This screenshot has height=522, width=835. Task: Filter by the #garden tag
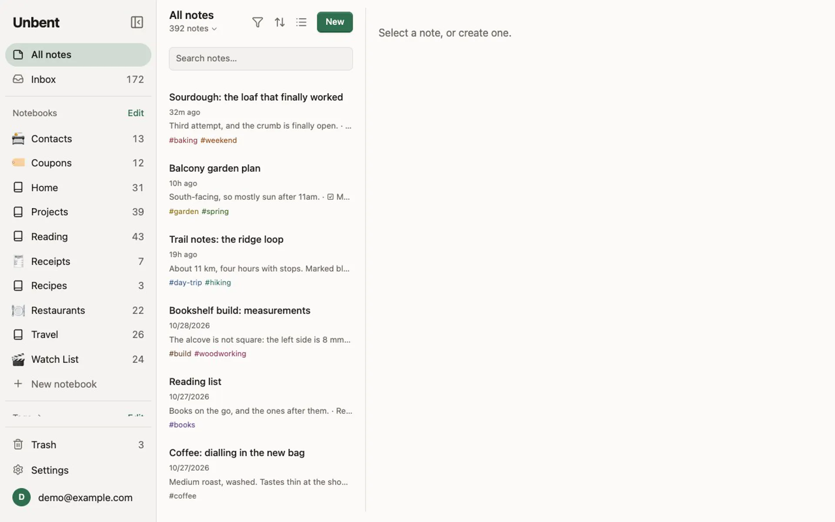(x=184, y=211)
